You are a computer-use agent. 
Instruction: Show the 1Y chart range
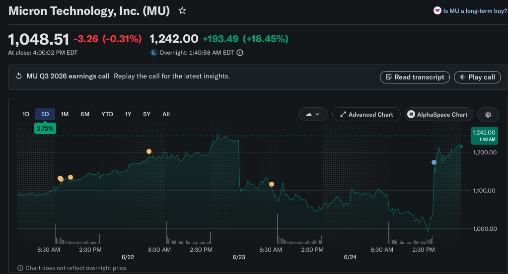point(128,114)
